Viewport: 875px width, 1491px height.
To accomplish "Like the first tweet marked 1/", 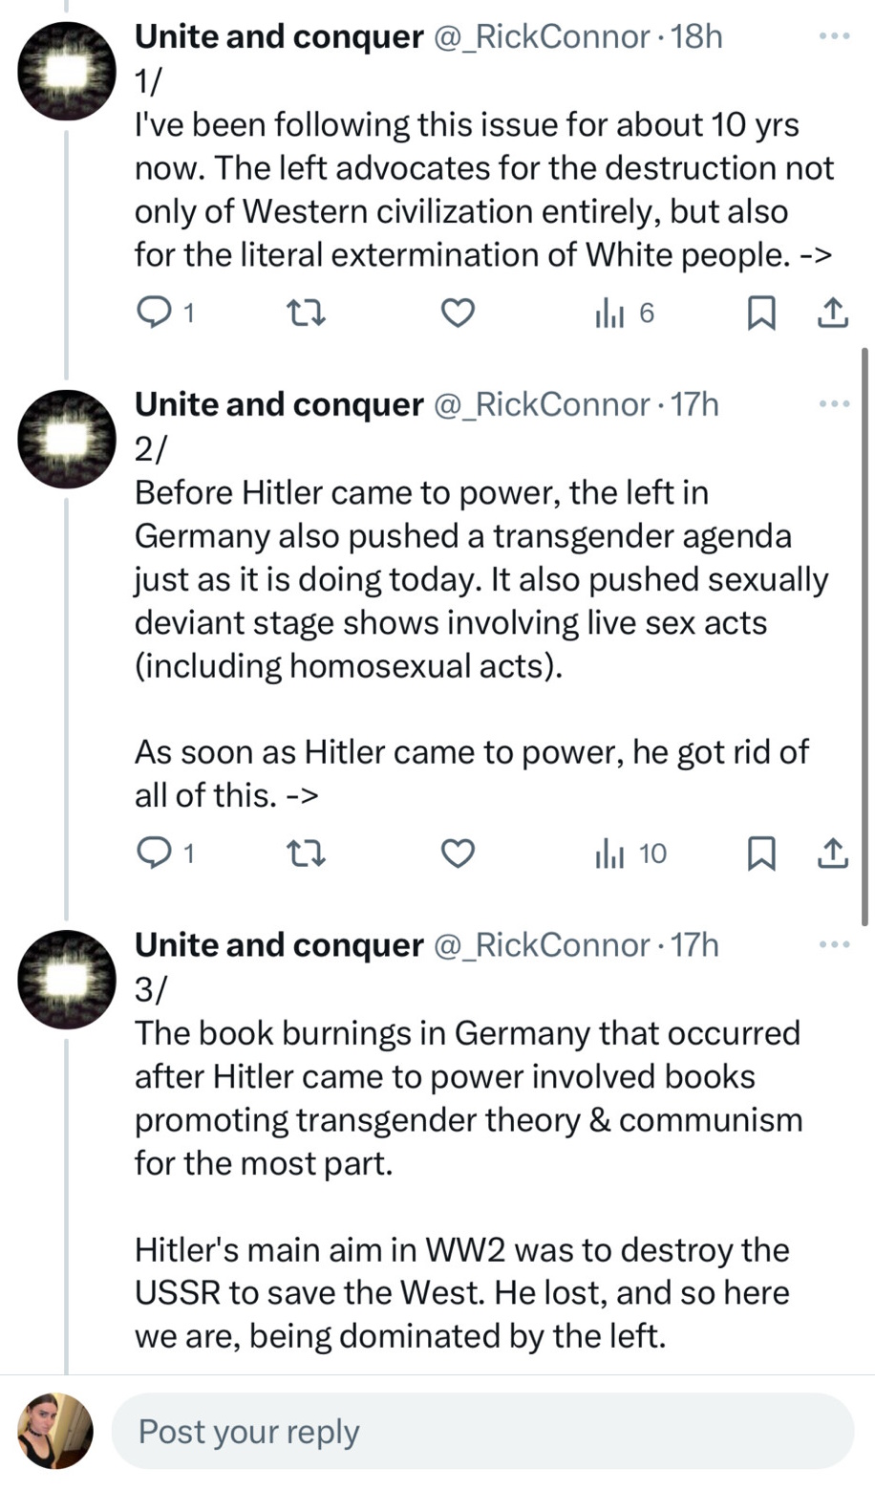I will pyautogui.click(x=458, y=313).
